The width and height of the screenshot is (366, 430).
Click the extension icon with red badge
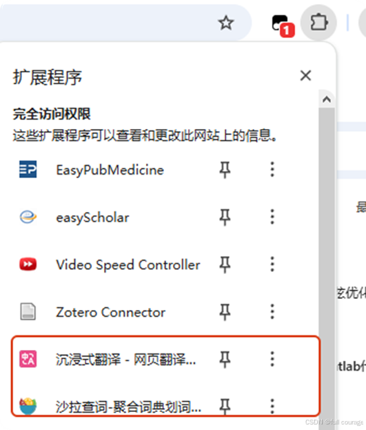[x=283, y=26]
